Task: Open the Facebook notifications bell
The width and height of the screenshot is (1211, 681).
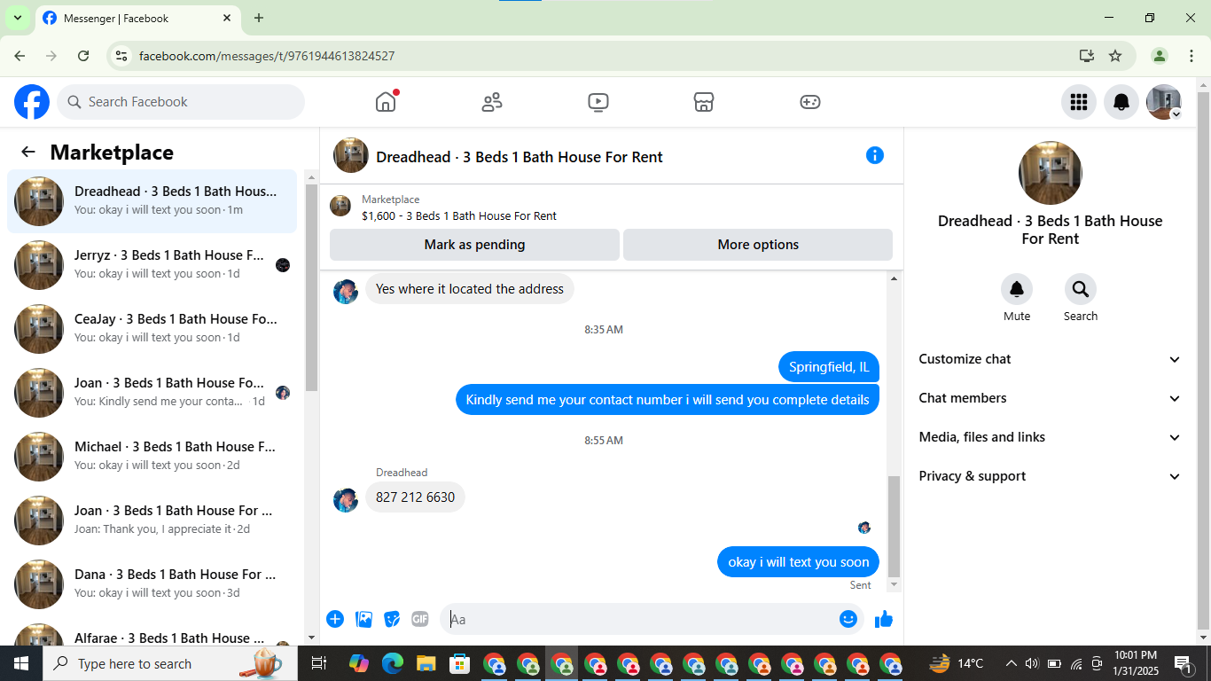Action: (1121, 102)
